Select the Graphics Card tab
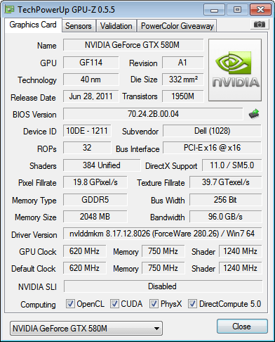The image size is (275, 342). coord(33,25)
